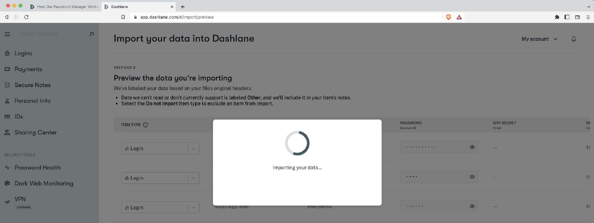Click the Personal Info person icon
Image resolution: width=594 pixels, height=223 pixels.
click(x=7, y=101)
